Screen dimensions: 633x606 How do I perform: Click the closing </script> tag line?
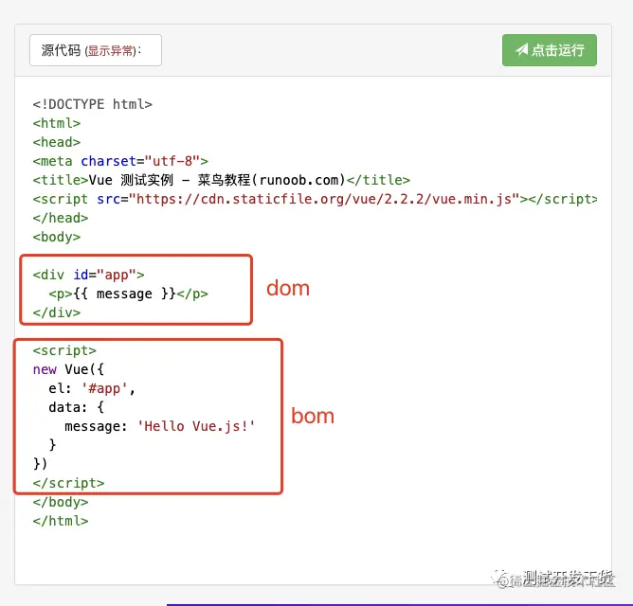click(x=68, y=483)
